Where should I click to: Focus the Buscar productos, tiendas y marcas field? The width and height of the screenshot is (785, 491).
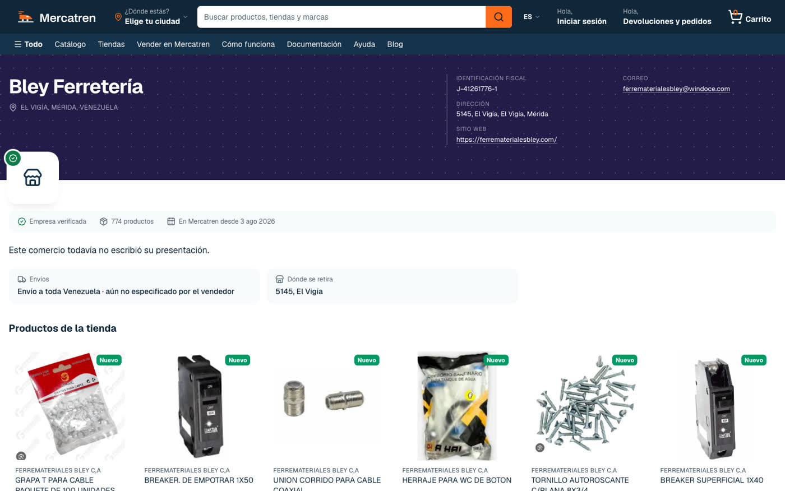pos(341,17)
